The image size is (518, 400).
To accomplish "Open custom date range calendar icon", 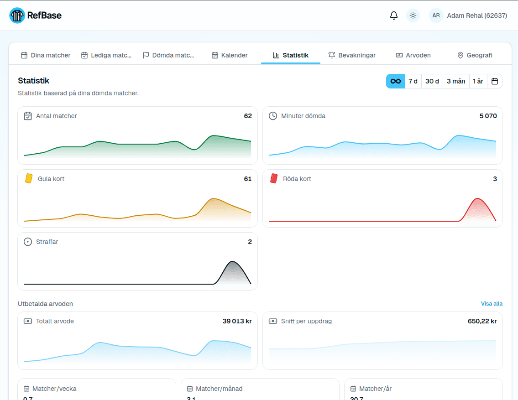I will pyautogui.click(x=494, y=81).
